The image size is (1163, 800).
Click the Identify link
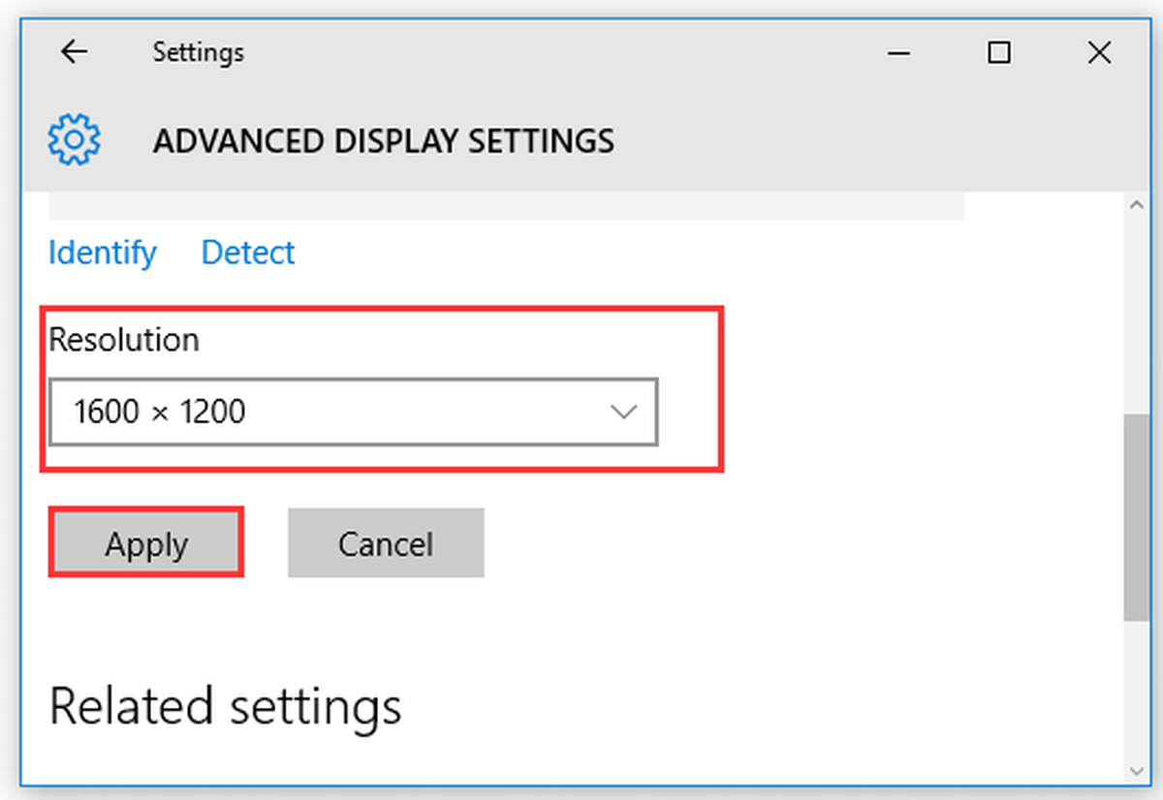click(103, 253)
